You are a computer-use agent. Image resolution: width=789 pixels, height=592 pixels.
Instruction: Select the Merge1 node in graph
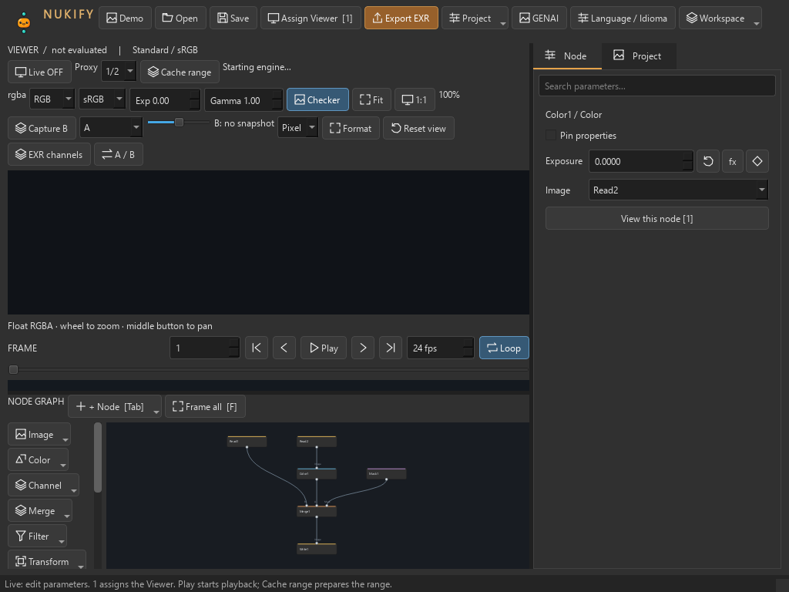317,512
